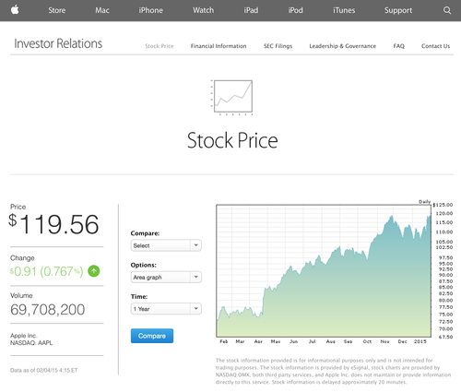Click the volume figure 69,708,200
Screen dimensions: 461x392
click(48, 310)
